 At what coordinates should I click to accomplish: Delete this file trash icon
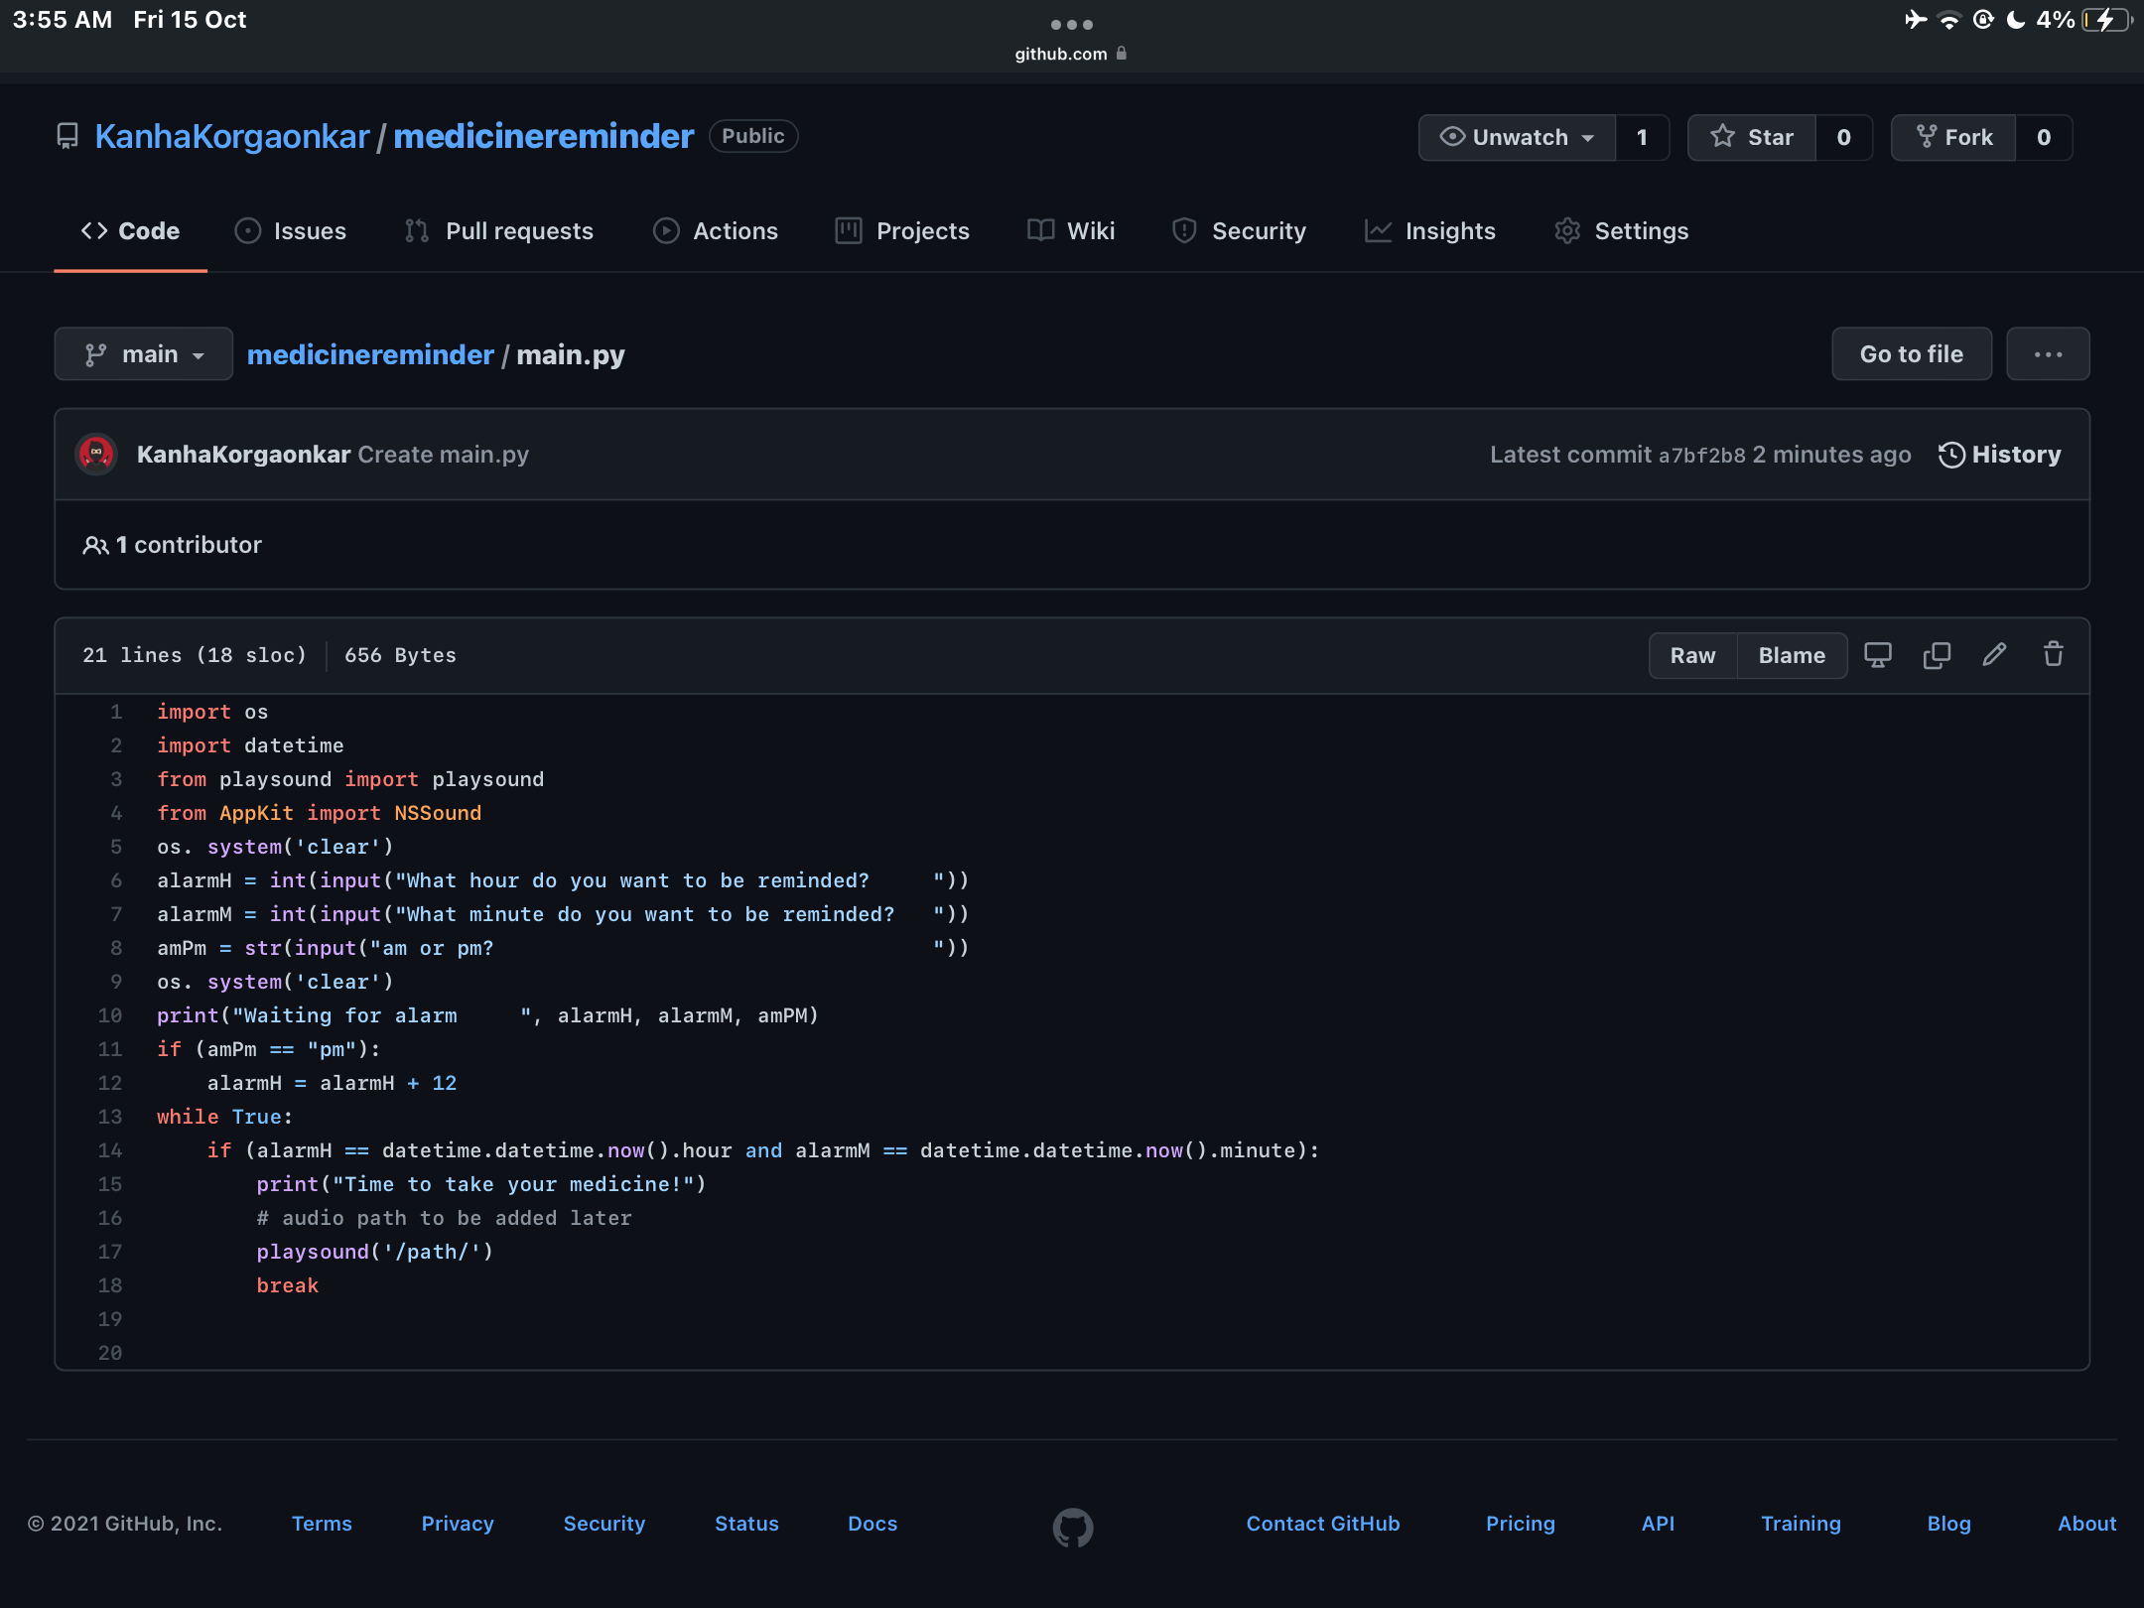2053,655
